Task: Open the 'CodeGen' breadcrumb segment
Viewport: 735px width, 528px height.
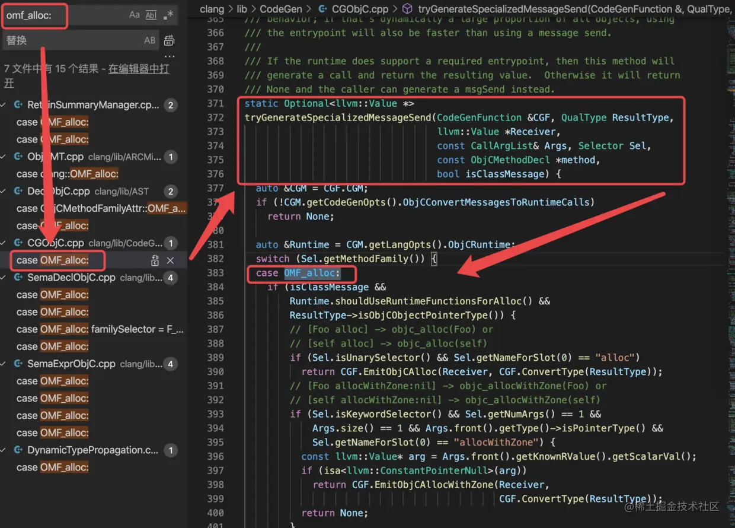Action: 280,8
